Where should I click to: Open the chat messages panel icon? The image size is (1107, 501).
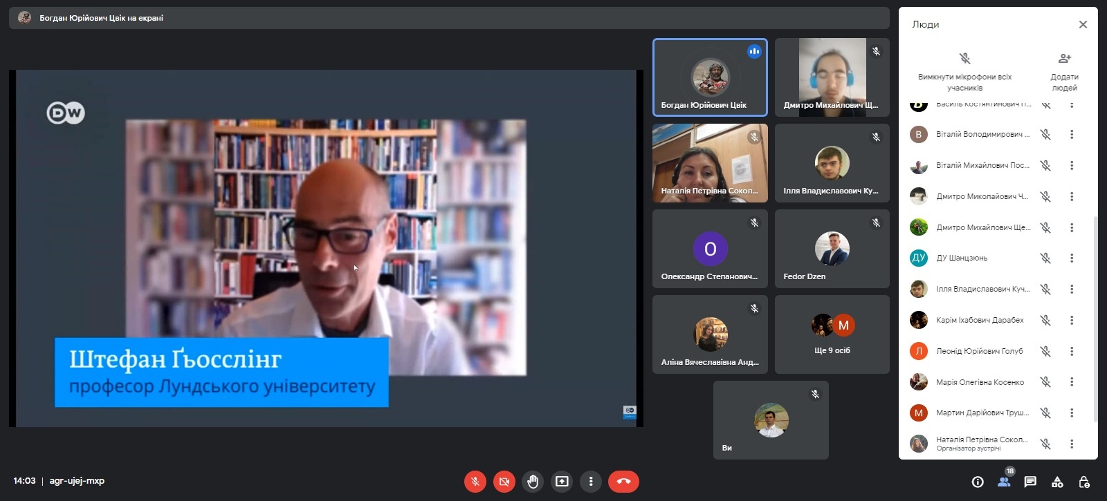[1030, 482]
